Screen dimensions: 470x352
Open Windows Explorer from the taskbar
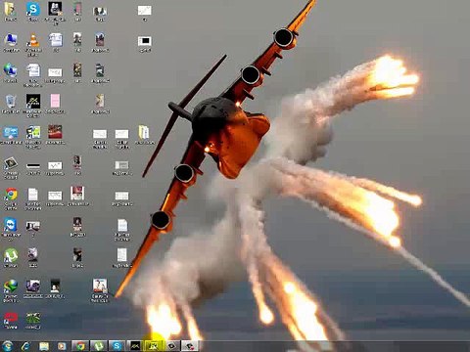point(44,346)
